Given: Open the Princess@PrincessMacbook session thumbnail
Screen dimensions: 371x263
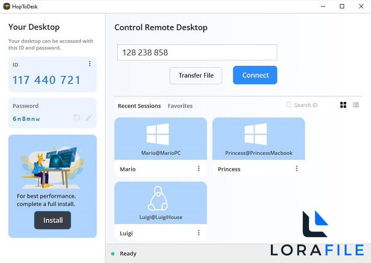Looking at the screenshot, I should click(x=259, y=139).
